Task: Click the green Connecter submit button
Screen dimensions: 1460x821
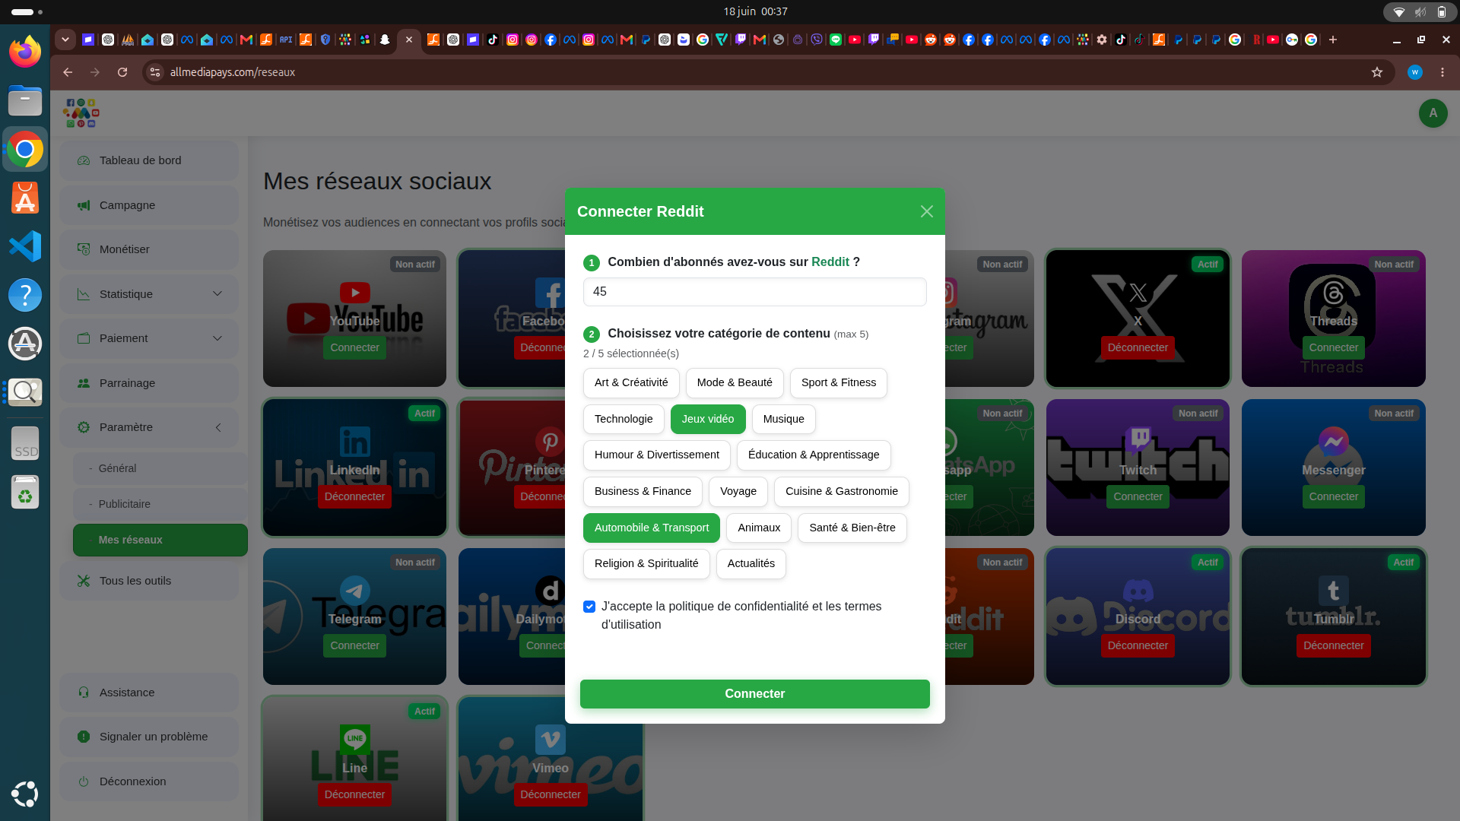Action: [754, 694]
